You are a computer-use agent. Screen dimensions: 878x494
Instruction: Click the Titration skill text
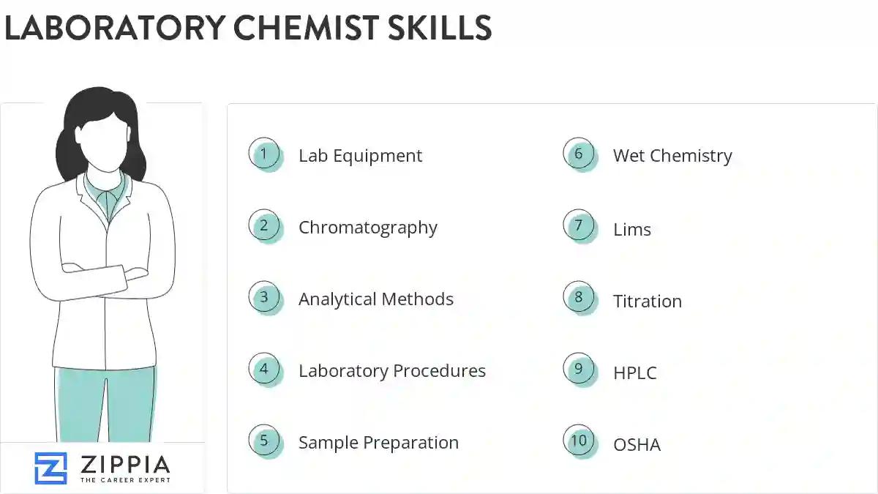click(647, 302)
